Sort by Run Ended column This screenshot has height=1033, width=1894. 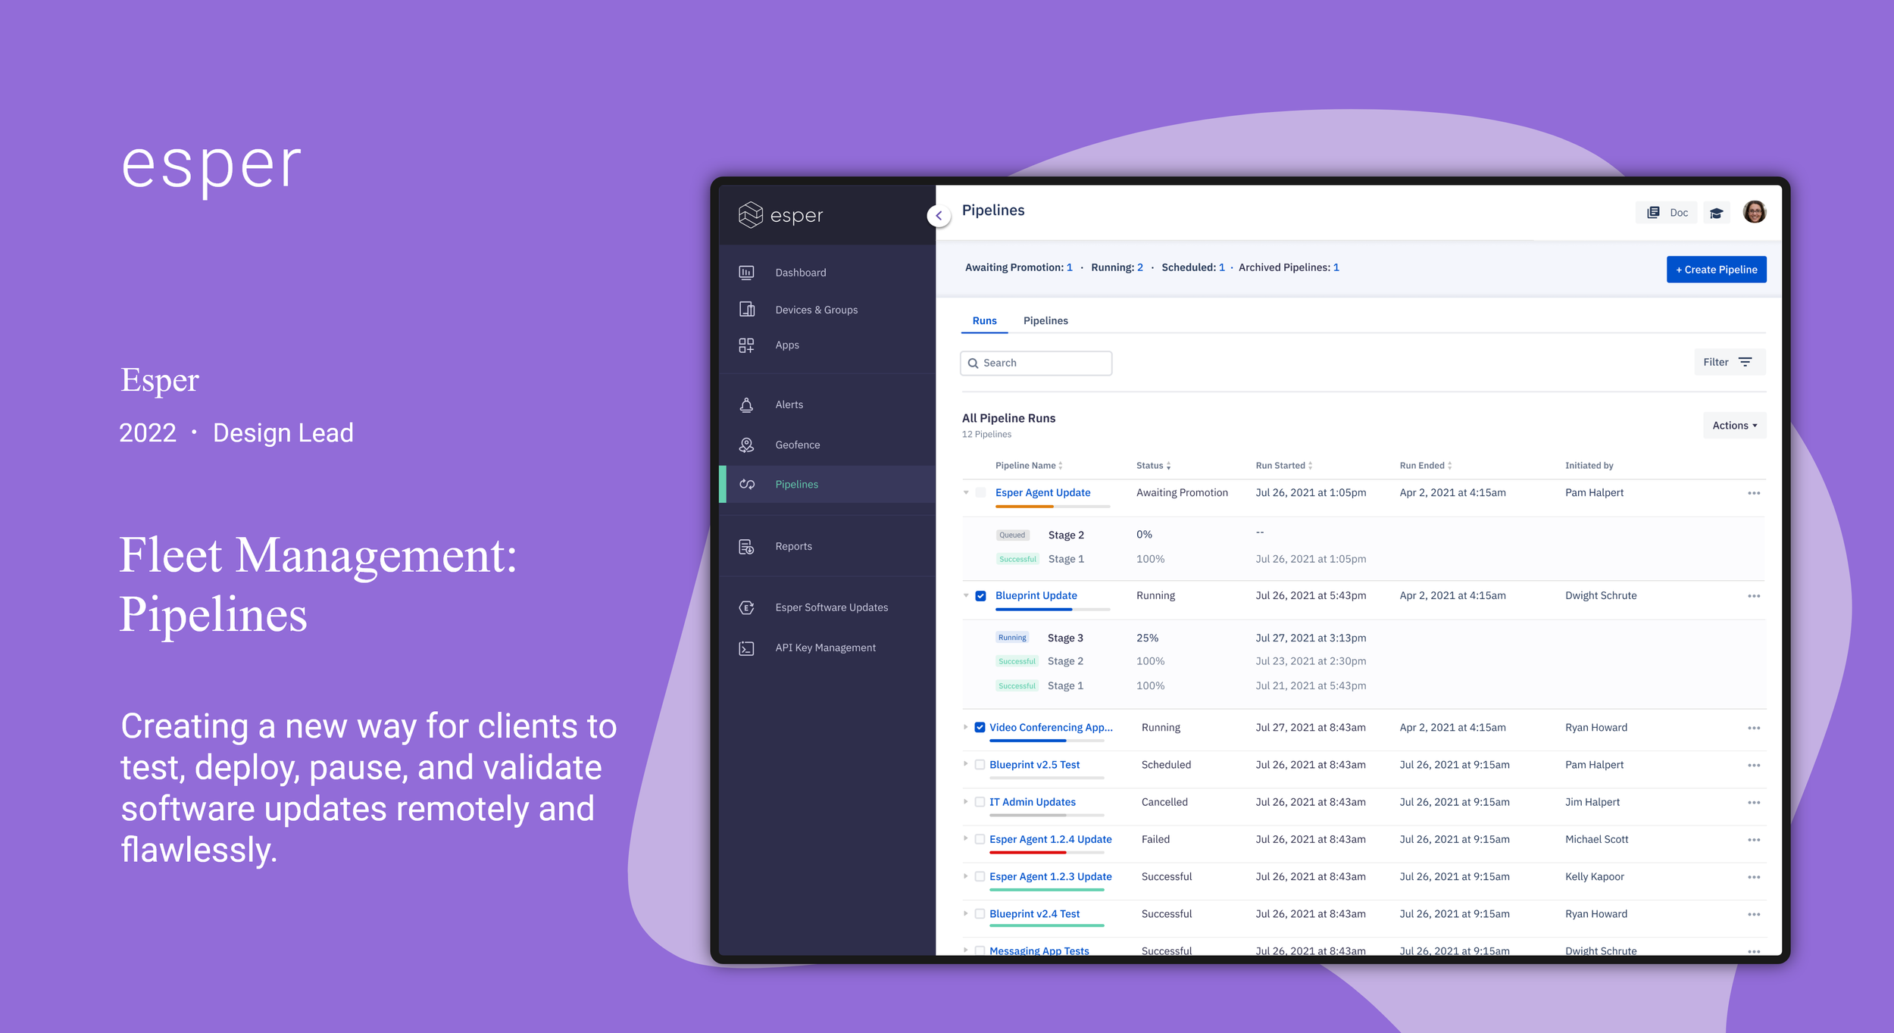[x=1449, y=466]
